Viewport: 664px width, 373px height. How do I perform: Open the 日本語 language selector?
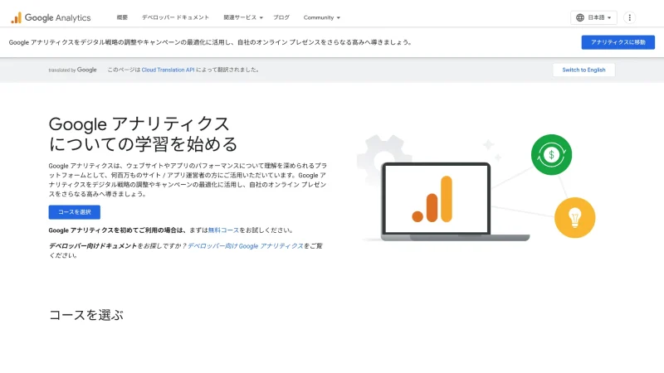point(593,17)
